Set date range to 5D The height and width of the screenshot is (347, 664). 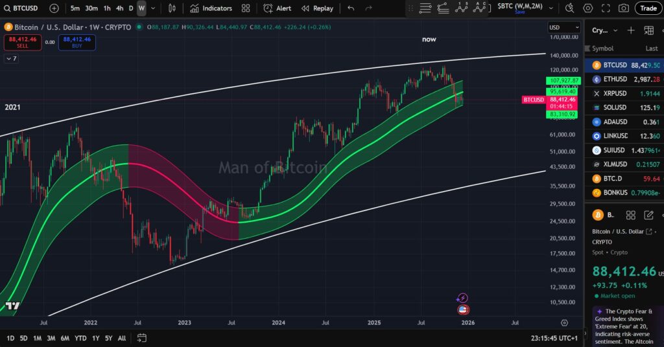coord(24,338)
